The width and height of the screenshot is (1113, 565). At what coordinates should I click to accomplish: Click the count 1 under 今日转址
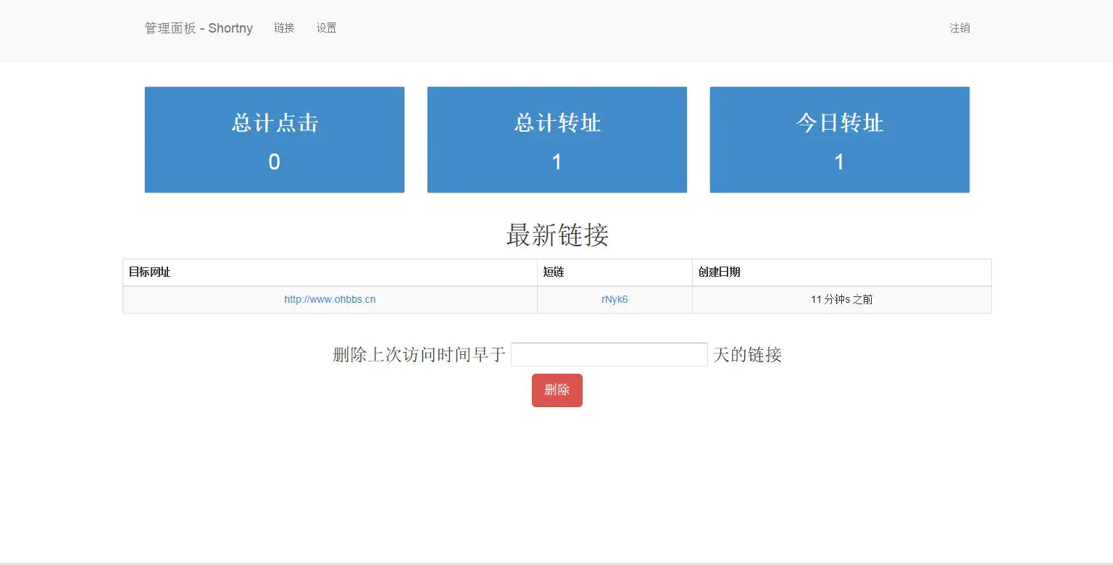[x=839, y=162]
